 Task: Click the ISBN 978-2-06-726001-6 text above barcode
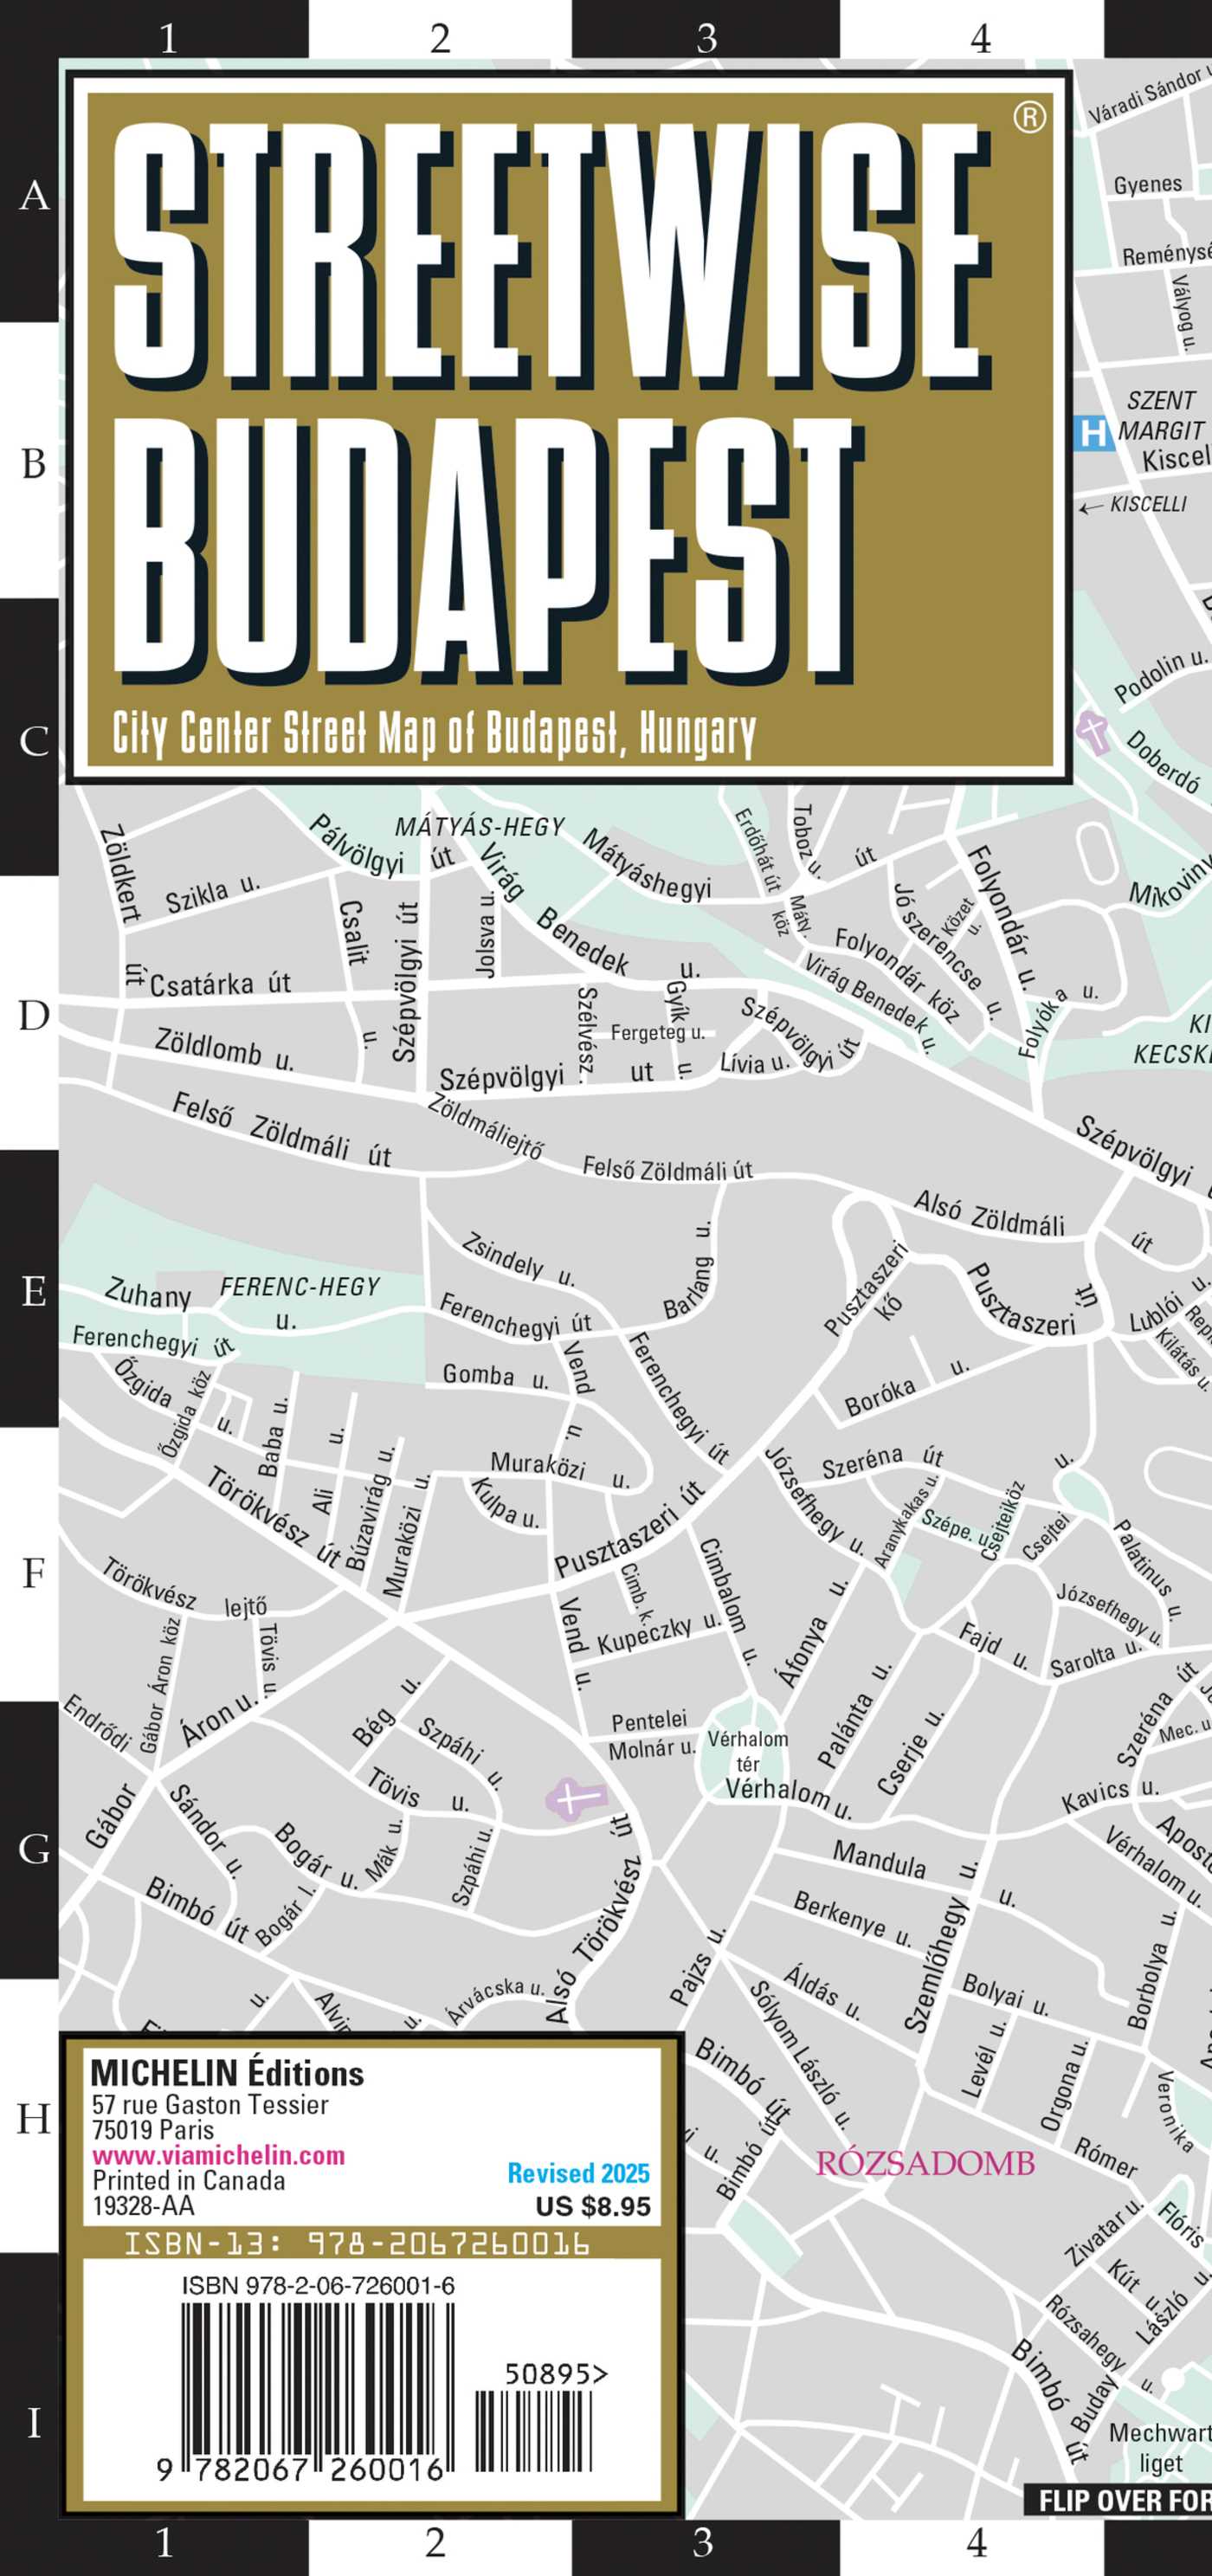(x=318, y=2285)
